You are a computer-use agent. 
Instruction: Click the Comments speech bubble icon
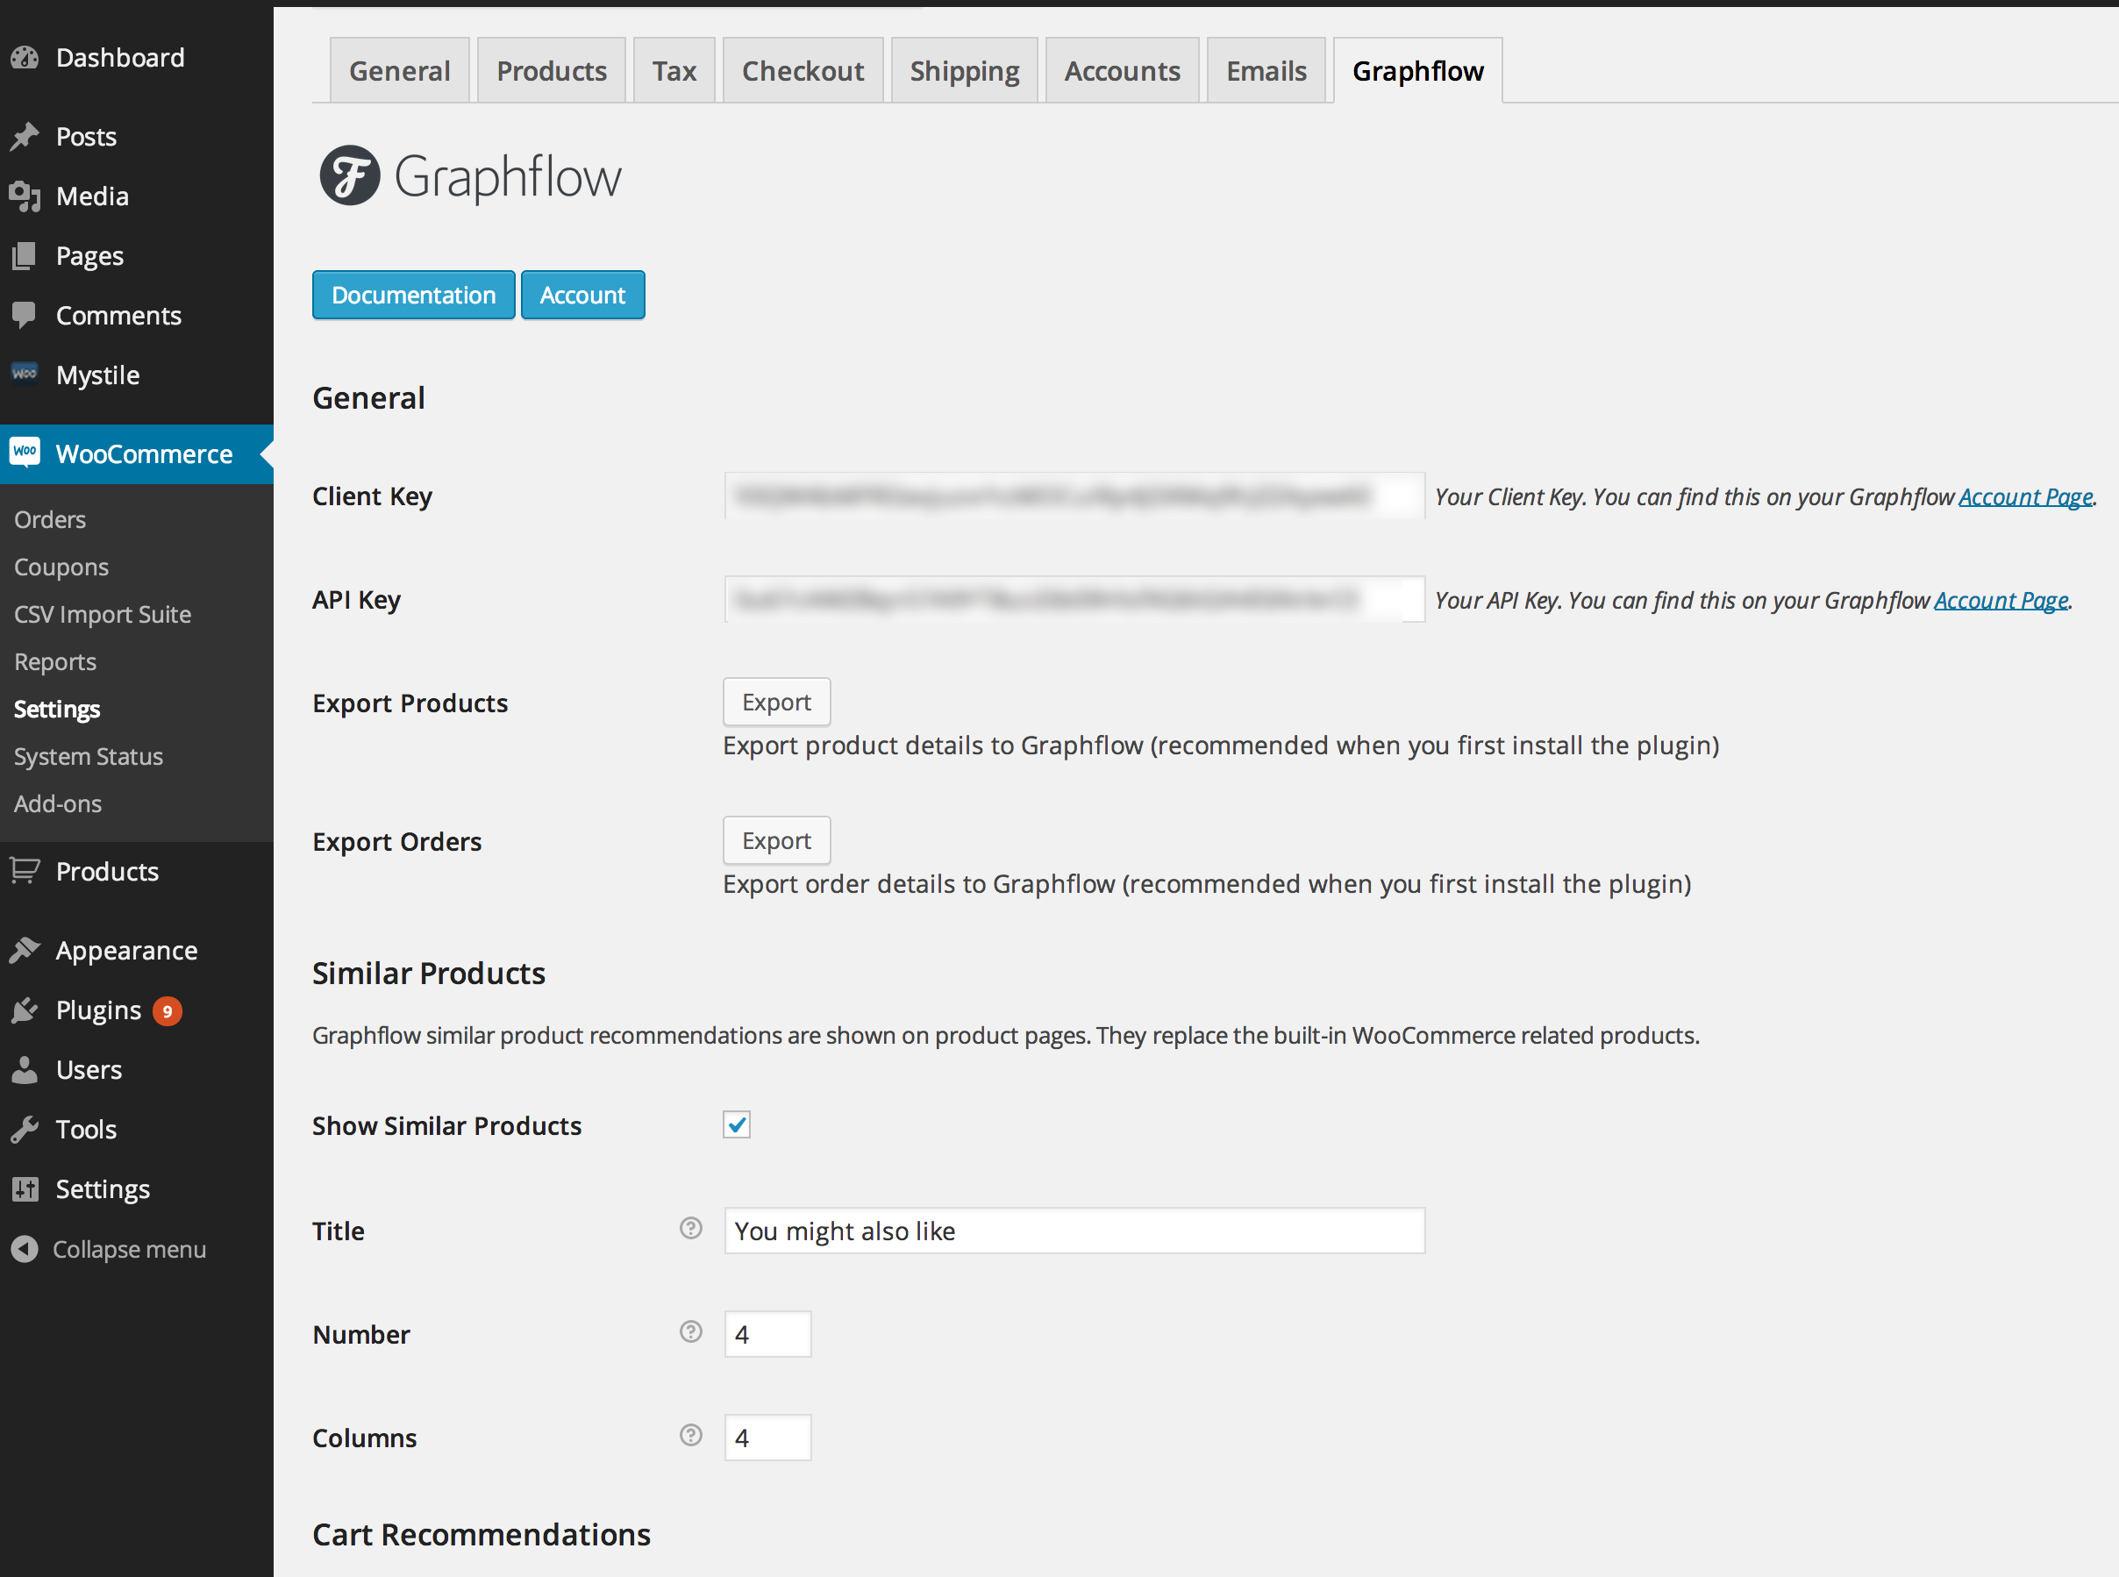(25, 315)
